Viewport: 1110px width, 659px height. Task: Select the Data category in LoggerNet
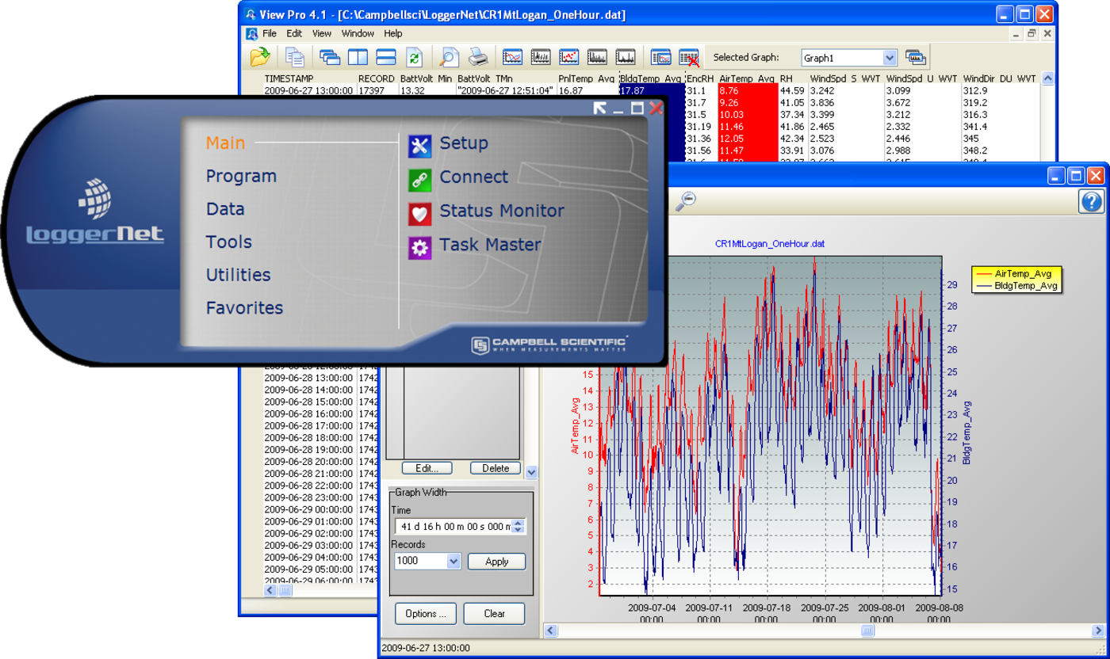[x=225, y=209]
